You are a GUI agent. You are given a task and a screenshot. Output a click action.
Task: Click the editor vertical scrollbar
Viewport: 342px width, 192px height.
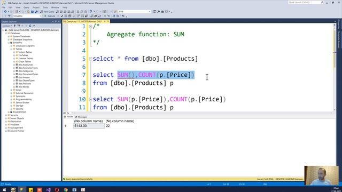tap(335, 68)
